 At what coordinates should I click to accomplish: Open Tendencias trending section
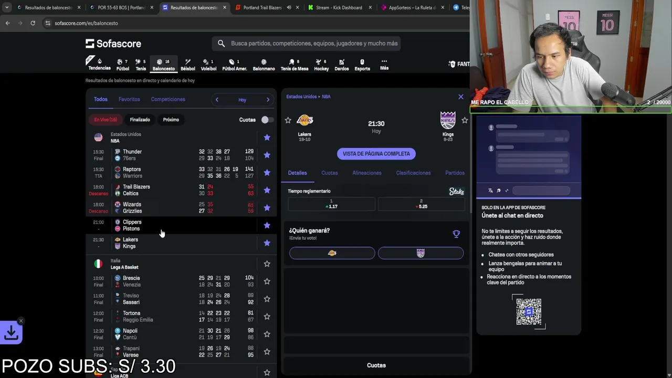pos(99,65)
